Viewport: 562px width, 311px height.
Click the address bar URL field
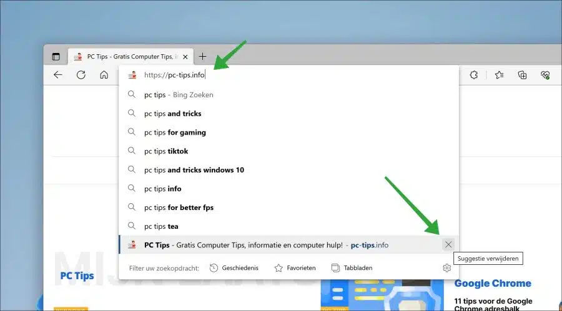(x=288, y=75)
